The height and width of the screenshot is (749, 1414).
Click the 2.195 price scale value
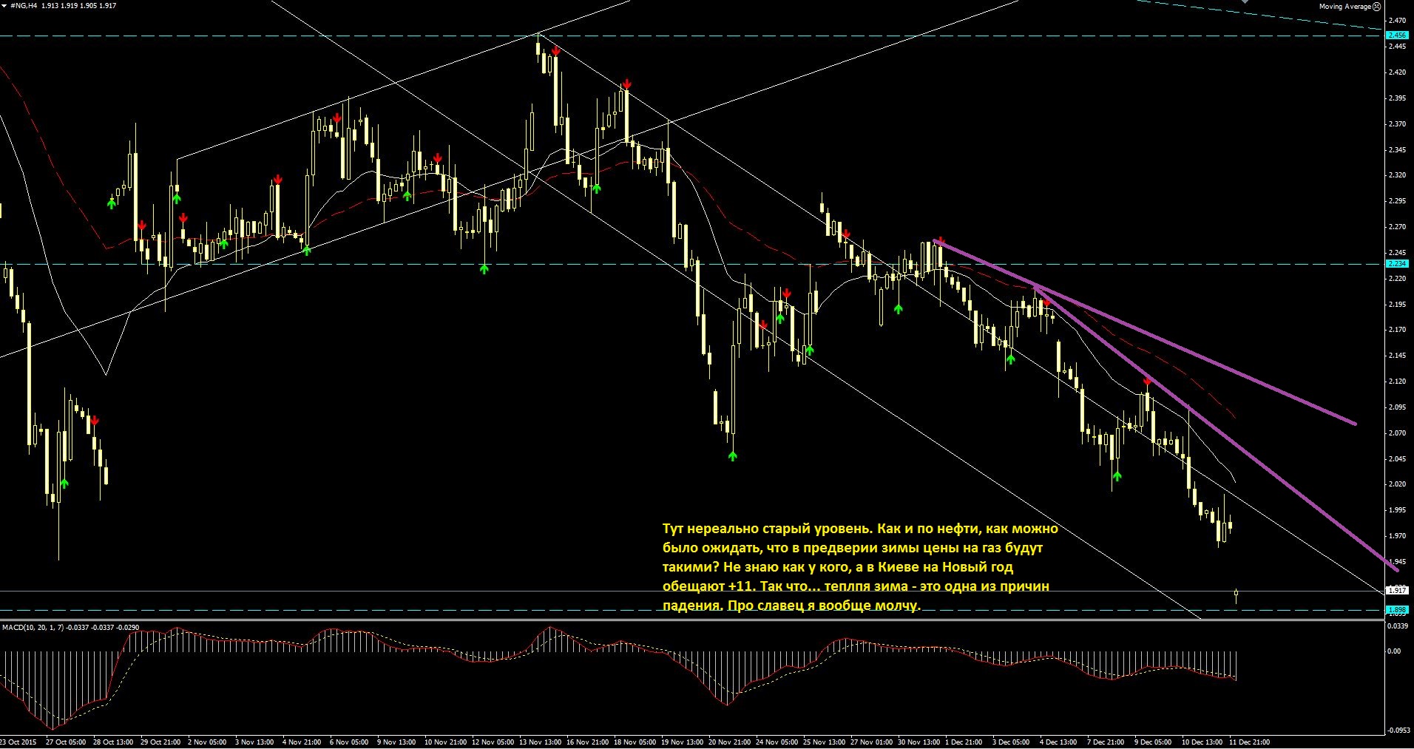pos(1397,305)
